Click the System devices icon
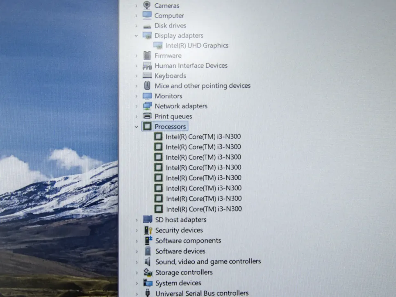This screenshot has height=297, width=396. [148, 283]
